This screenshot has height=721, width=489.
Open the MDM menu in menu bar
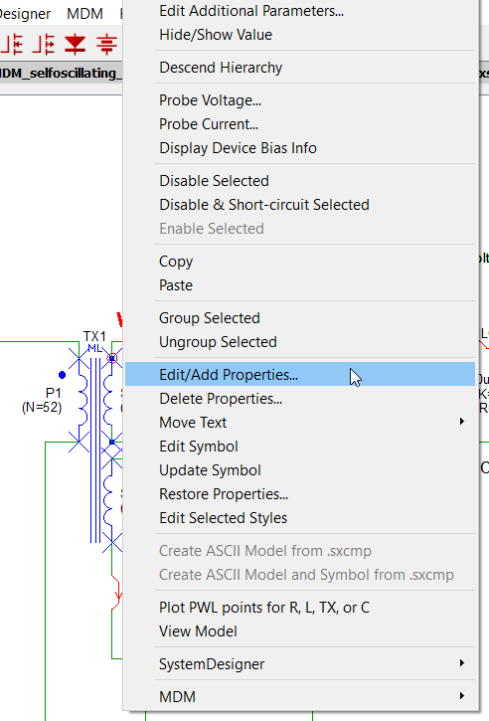(84, 14)
